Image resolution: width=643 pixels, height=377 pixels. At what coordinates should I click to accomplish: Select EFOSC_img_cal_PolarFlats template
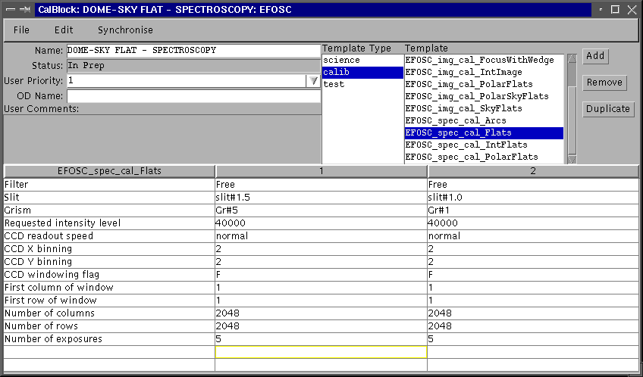[x=484, y=84]
